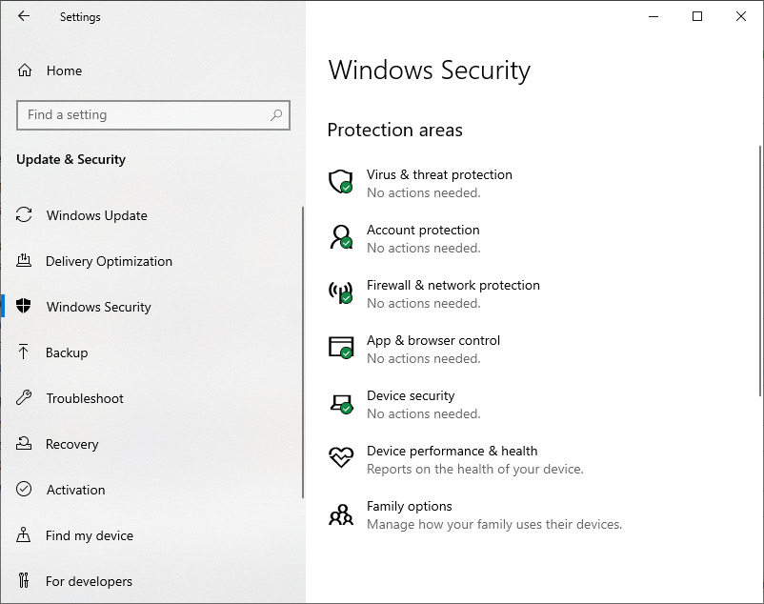Image resolution: width=764 pixels, height=604 pixels.
Task: Open Virus & threat protection
Action: [439, 174]
